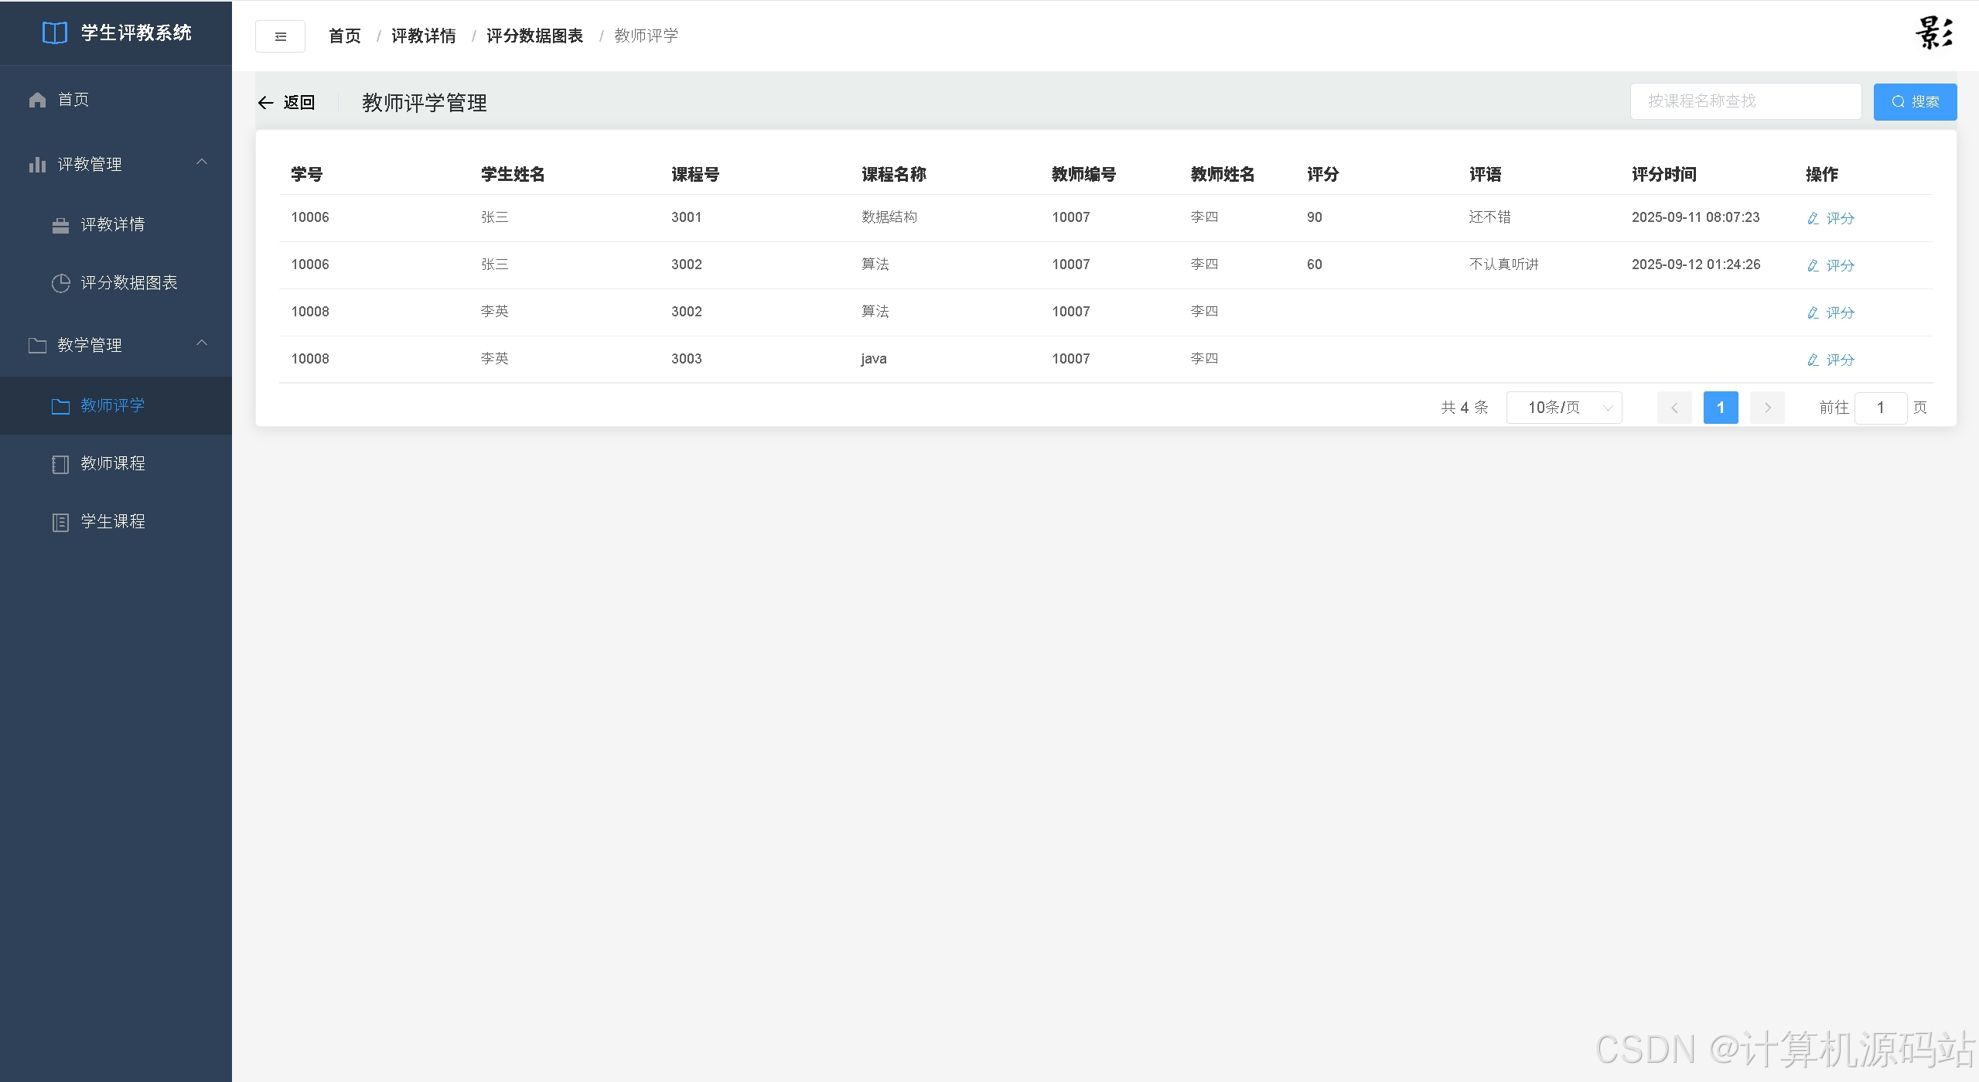Select 教师评学 sidebar item
This screenshot has width=1979, height=1082.
[116, 406]
